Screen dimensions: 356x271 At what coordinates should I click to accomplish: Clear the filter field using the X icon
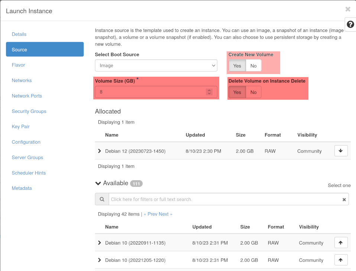pos(344,199)
